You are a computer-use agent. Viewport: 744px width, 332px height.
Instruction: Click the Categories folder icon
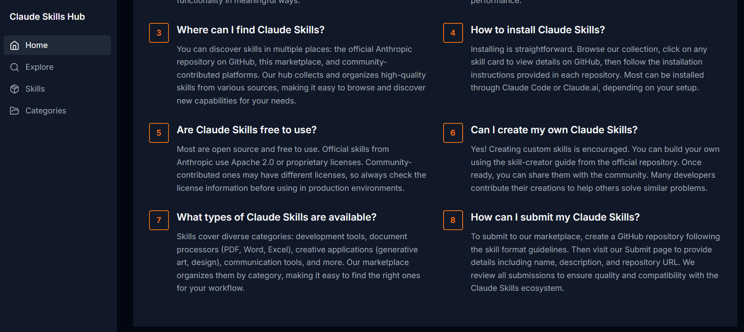15,111
